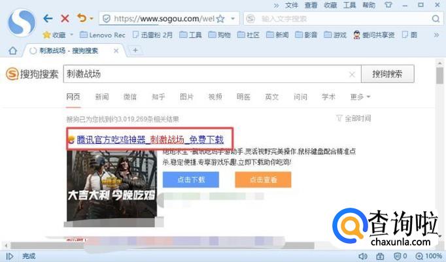Open a new tab with plus button
This screenshot has height=262, width=446.
coord(135,50)
